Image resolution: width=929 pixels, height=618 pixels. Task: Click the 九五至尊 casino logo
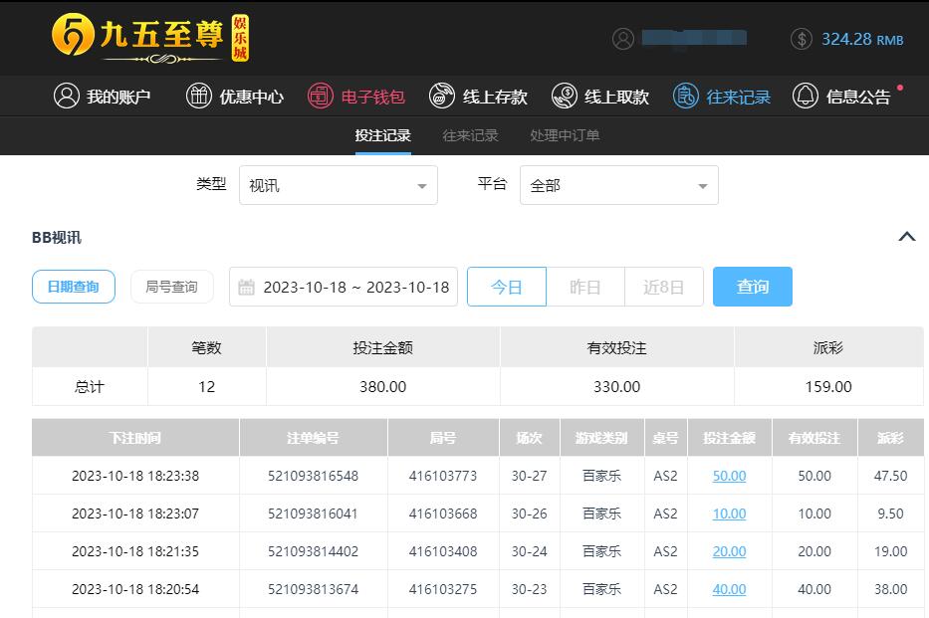pos(150,38)
